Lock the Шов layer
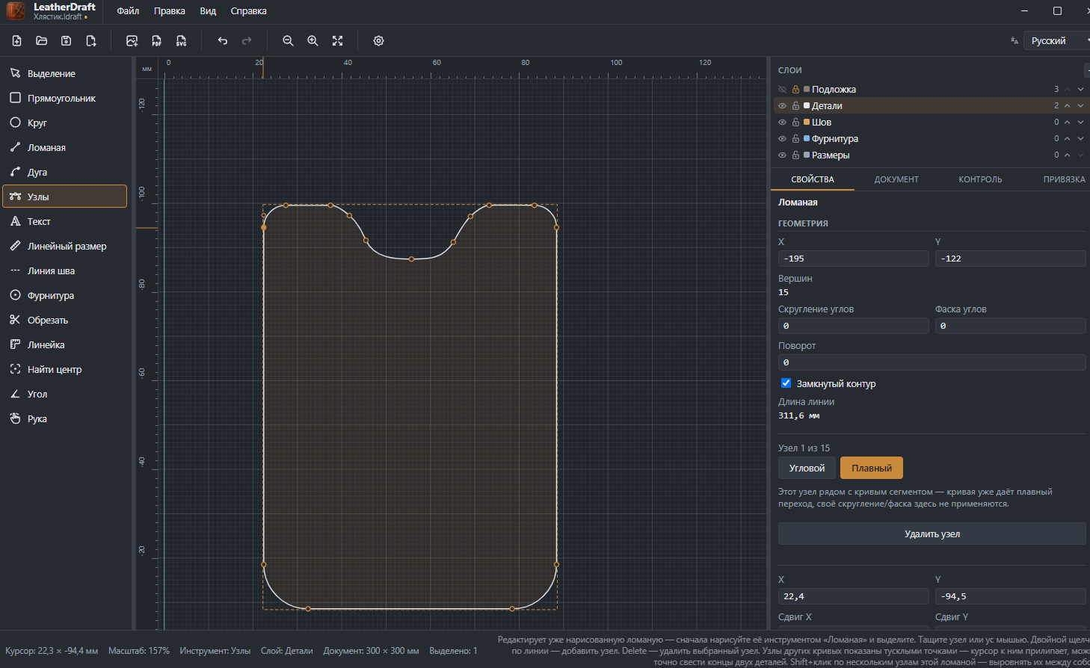1090x668 pixels. click(796, 123)
